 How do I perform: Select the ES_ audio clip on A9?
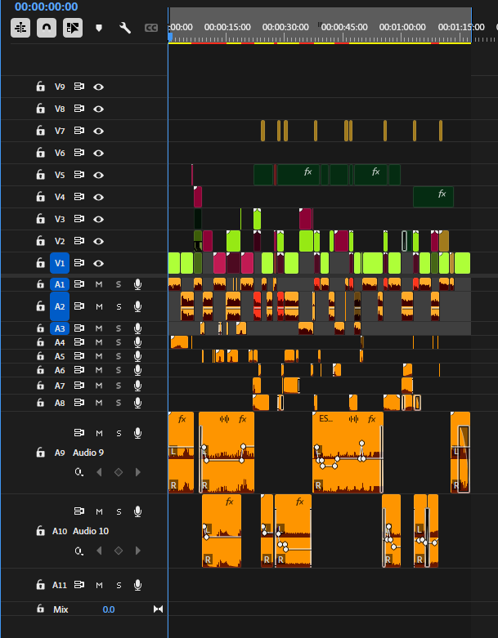coord(348,452)
